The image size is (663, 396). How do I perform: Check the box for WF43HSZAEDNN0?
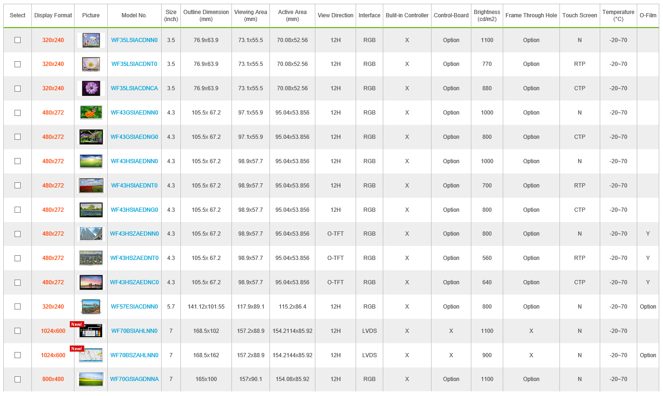pos(17,234)
